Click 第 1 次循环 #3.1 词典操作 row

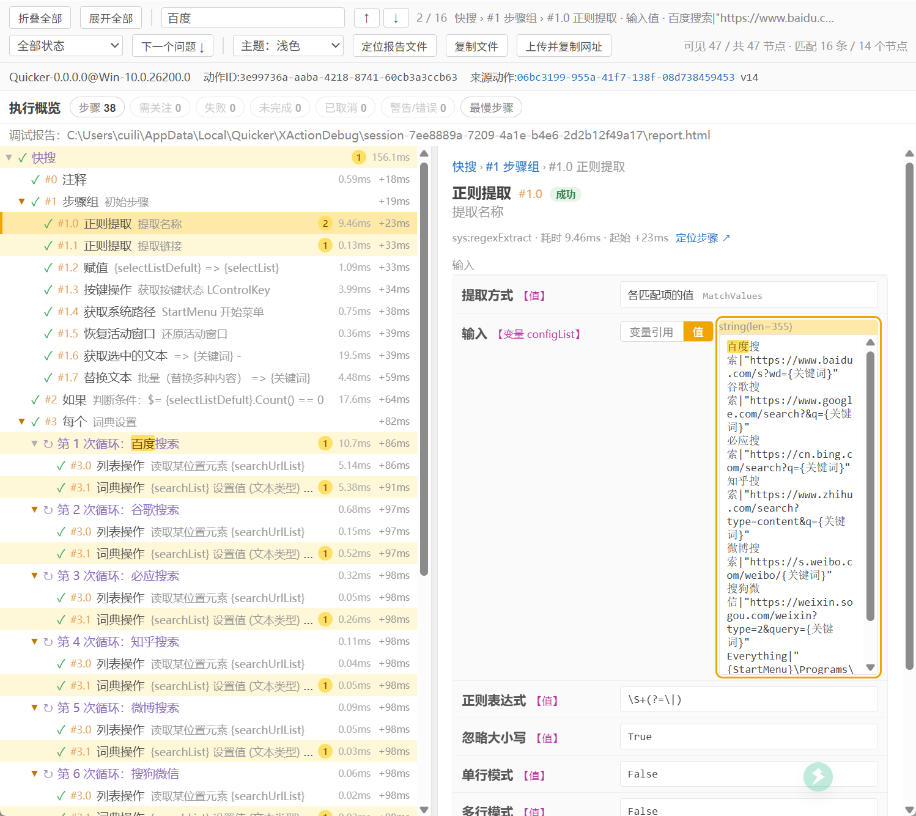pyautogui.click(x=209, y=488)
